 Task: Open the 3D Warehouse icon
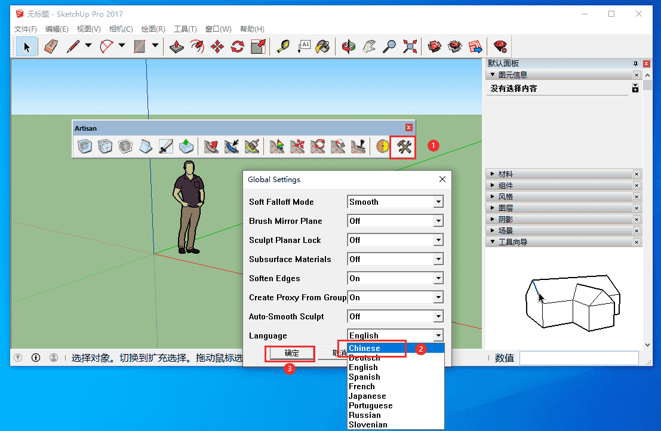pyautogui.click(x=435, y=47)
